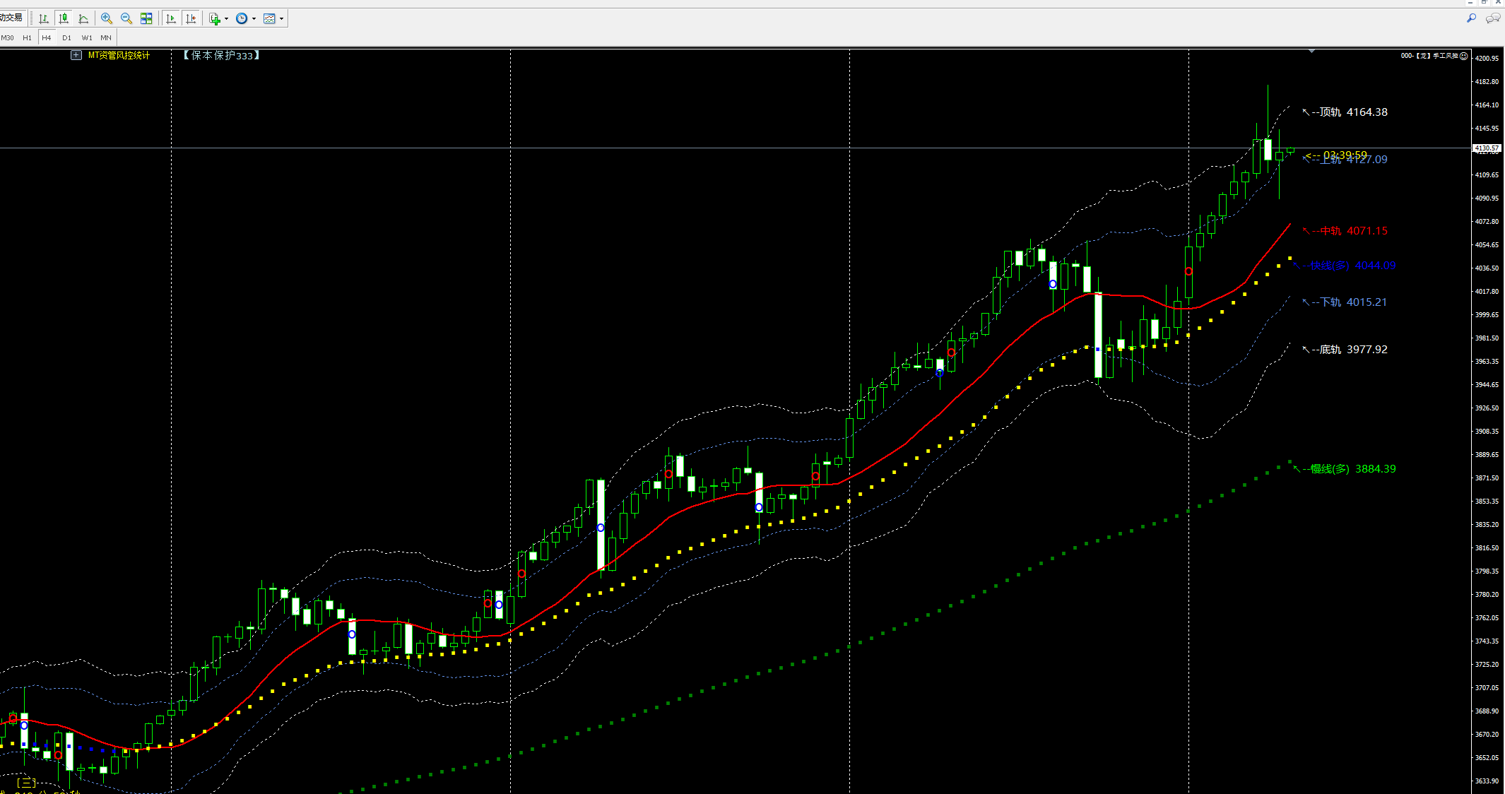Switch to line chart mode
This screenshot has width=1505, height=794.
click(83, 19)
